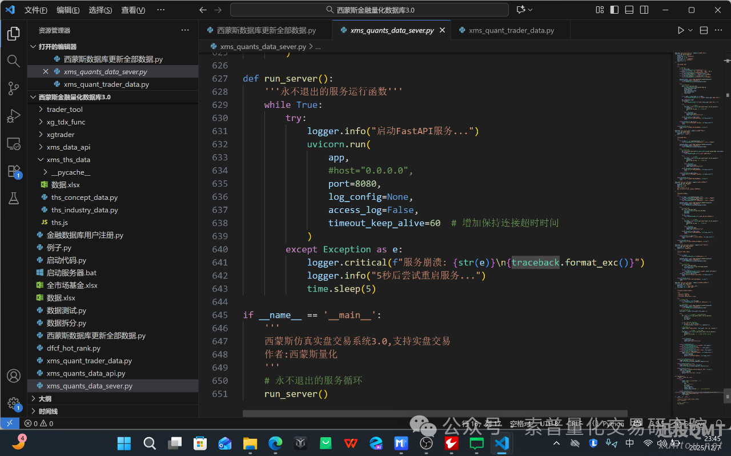
Task: Open the Extensions view
Action: pyautogui.click(x=13, y=171)
